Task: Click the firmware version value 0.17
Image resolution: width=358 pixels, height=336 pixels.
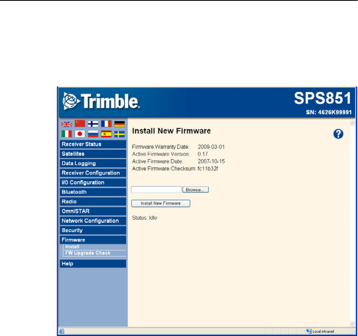Action: (203, 154)
